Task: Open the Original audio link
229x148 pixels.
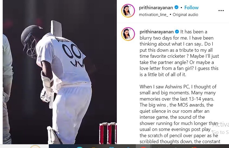Action: (185, 15)
